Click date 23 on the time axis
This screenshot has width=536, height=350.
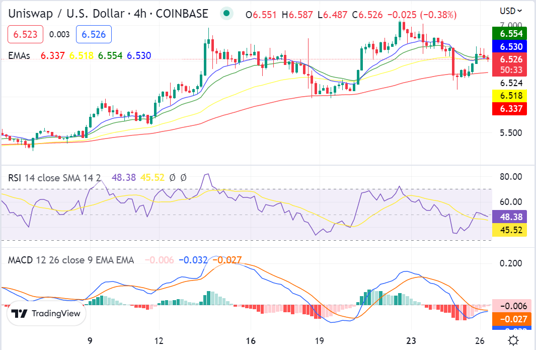[411, 341]
